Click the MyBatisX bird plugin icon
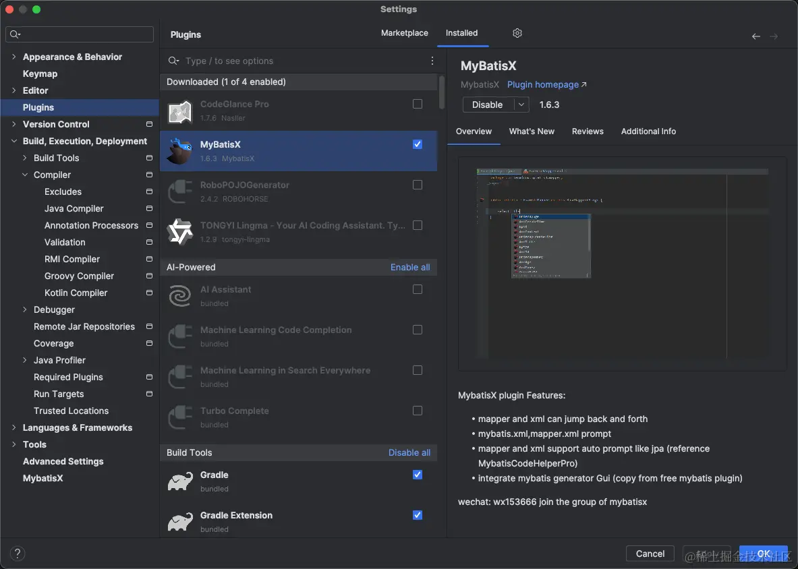 pos(180,152)
